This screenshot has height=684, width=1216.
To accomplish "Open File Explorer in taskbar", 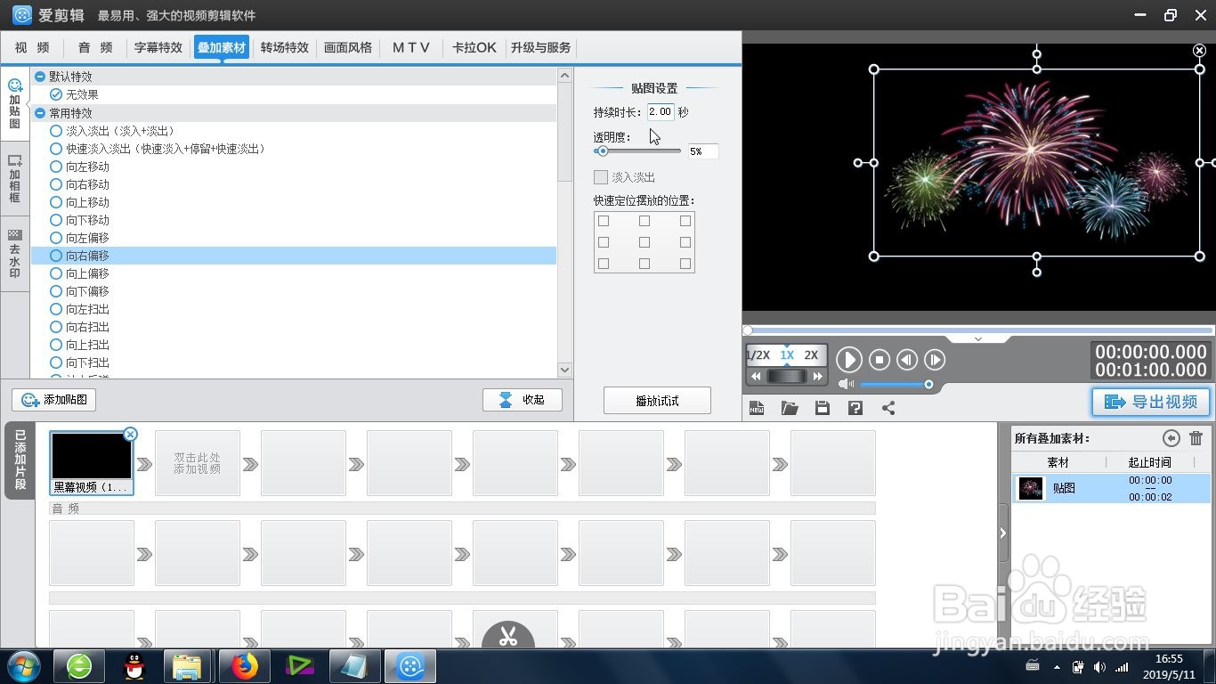I will tap(187, 666).
